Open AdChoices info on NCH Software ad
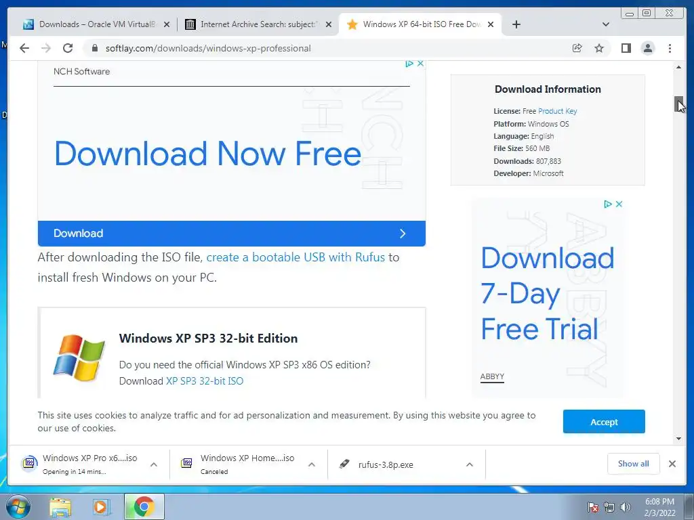The width and height of the screenshot is (694, 520). click(x=409, y=64)
